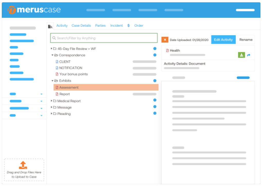The image size is (262, 186).
Task: Click blue dot beside Medical Report
Action: 155,100
